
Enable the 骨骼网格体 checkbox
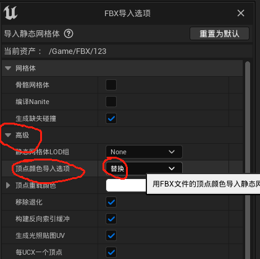pyautogui.click(x=111, y=85)
